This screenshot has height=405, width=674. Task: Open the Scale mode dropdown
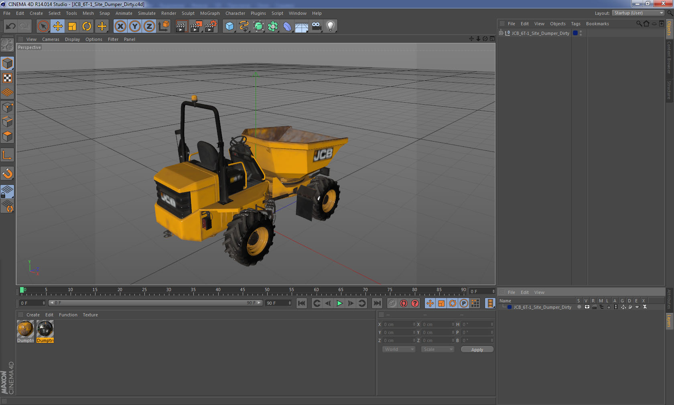tap(437, 349)
